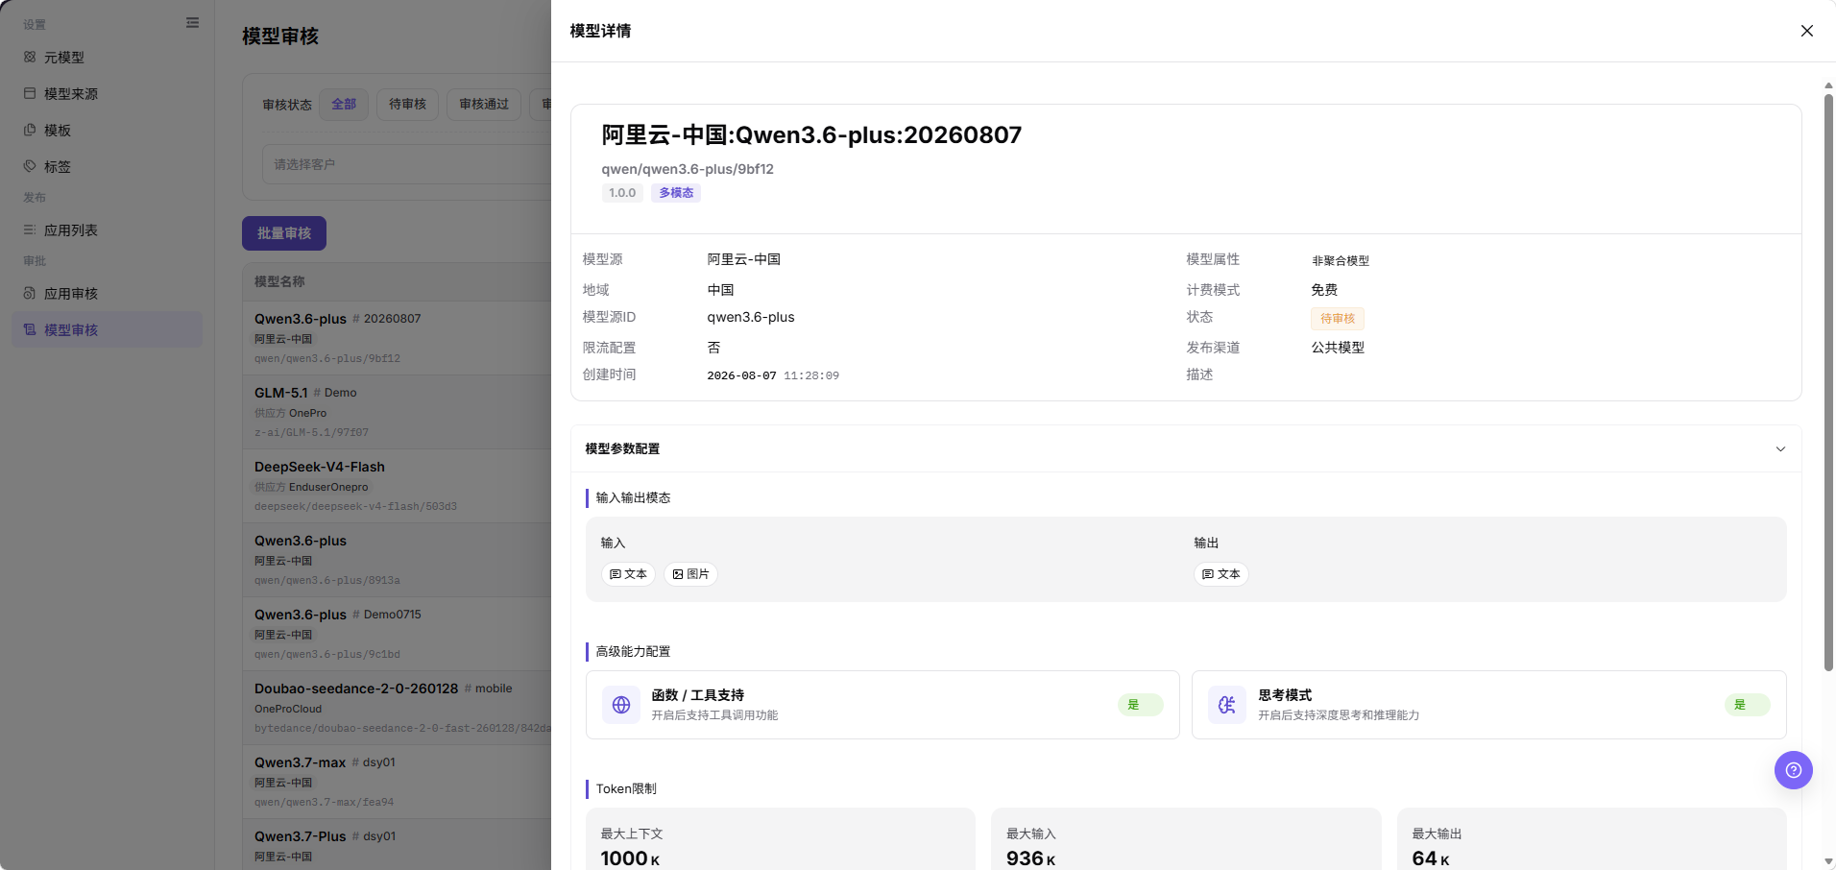
Task: Collapse the sidebar with the menu icon
Action: pyautogui.click(x=193, y=23)
